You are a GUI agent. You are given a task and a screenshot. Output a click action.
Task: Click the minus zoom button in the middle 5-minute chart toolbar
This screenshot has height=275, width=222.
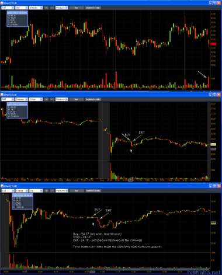pos(52,99)
